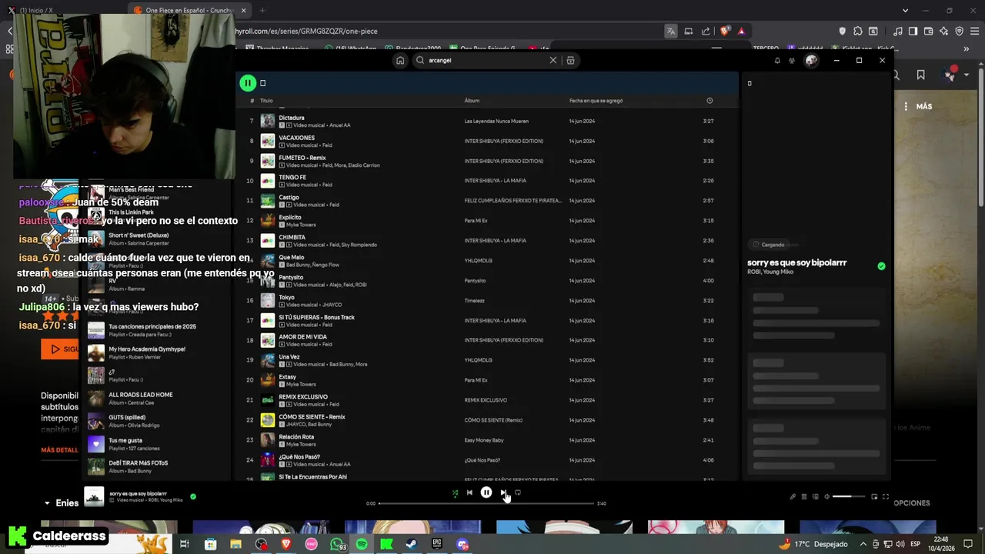The image size is (985, 554).
Task: Skip to the previous track
Action: (469, 492)
